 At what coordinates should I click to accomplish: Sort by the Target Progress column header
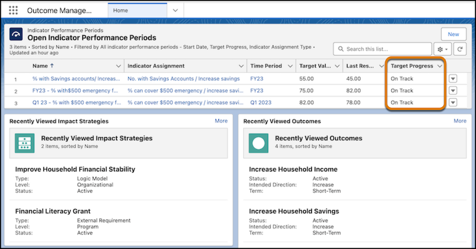tap(412, 66)
